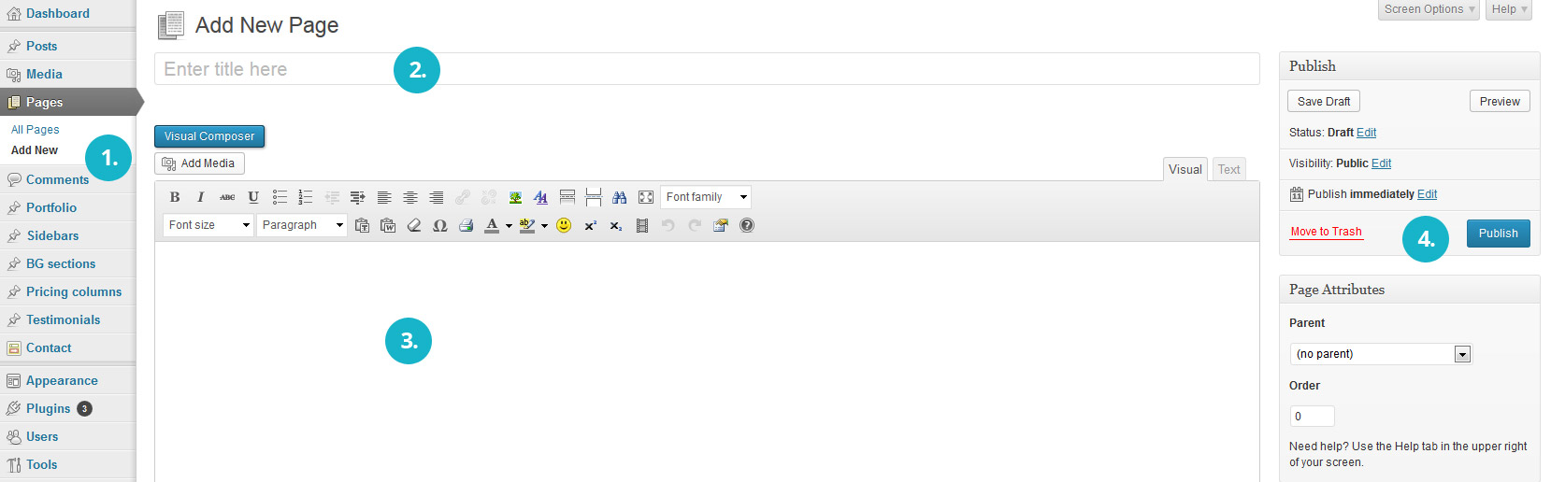This screenshot has width=1551, height=482.
Task: Insert a page break
Action: [594, 197]
